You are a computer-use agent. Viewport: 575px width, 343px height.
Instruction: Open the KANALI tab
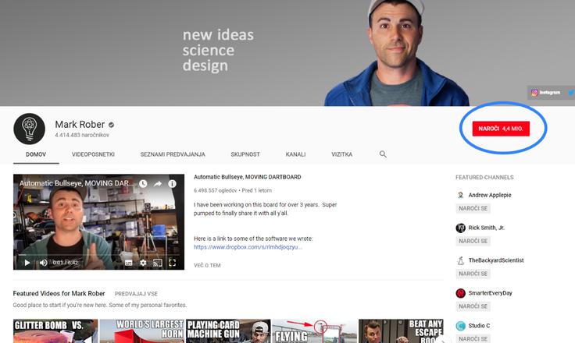(295, 154)
